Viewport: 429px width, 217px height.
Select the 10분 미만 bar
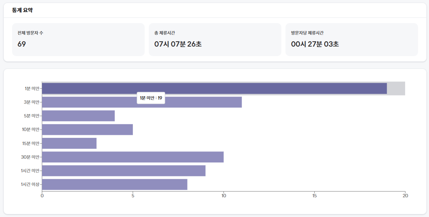click(87, 130)
